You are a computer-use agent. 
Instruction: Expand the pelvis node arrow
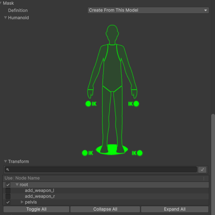click(22, 202)
